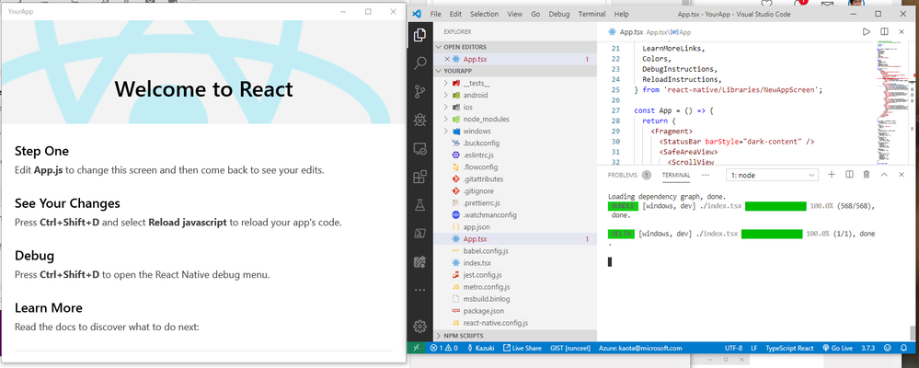Open the Remote Explorer icon in the activity bar
Image resolution: width=919 pixels, height=368 pixels.
pos(419,149)
